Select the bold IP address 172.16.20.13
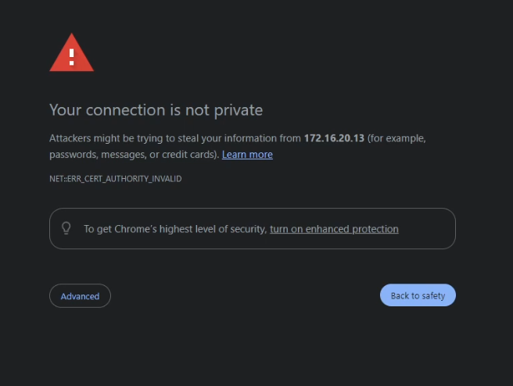Image resolution: width=513 pixels, height=386 pixels. (334, 138)
